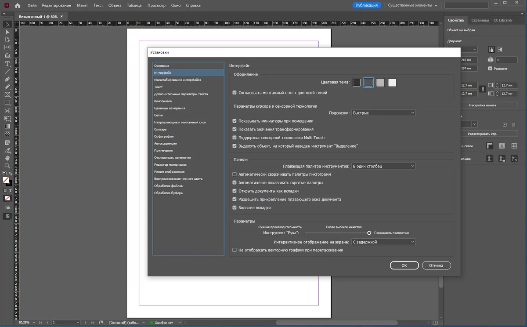Select the Page tool

7,40
